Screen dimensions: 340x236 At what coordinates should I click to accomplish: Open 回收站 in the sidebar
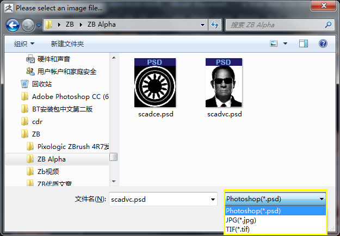pos(42,84)
